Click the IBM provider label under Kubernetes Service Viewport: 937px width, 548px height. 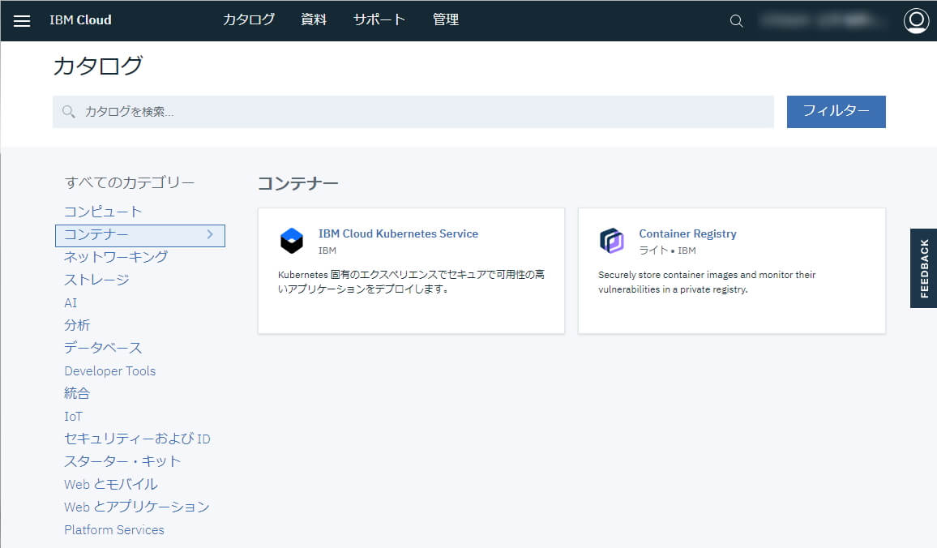coord(327,250)
